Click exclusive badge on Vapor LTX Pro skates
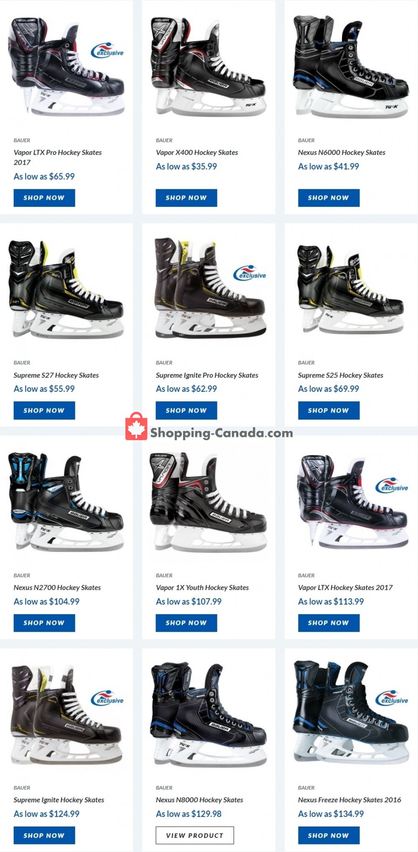This screenshot has height=852, width=418. [107, 51]
